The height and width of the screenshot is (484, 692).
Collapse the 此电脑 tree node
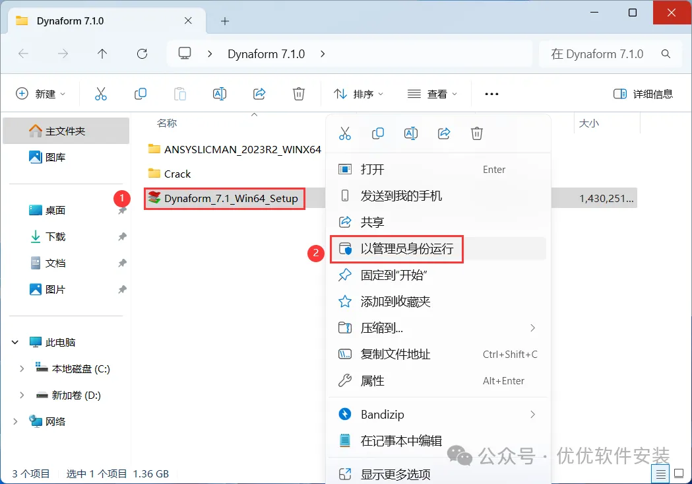point(15,342)
